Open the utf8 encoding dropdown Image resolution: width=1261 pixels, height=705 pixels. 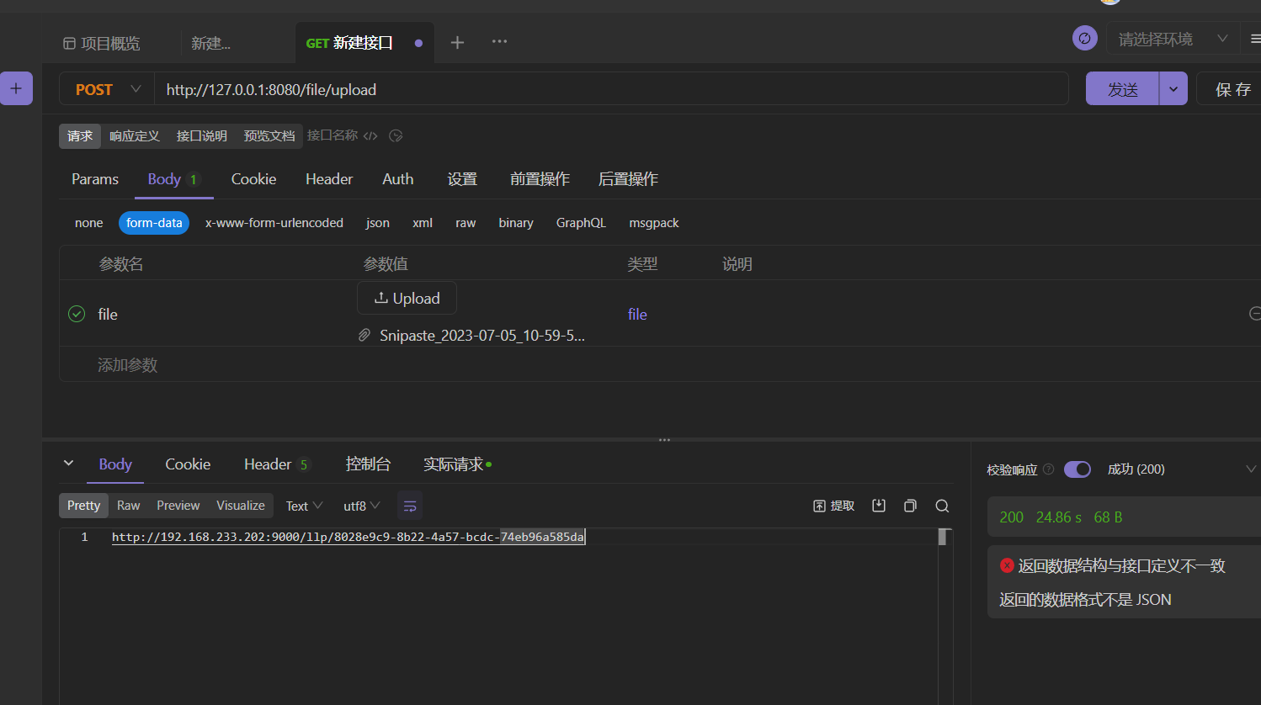coord(362,506)
